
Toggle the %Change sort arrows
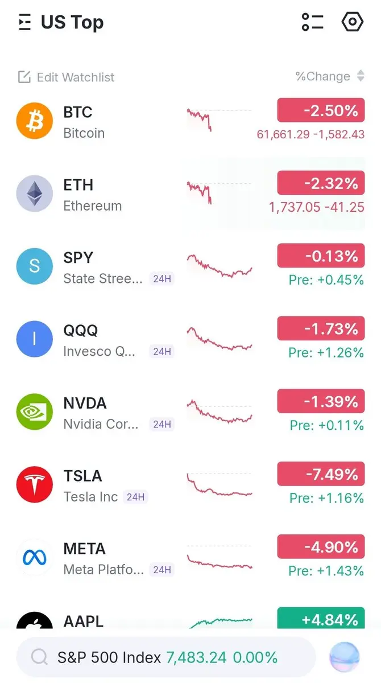click(x=360, y=76)
